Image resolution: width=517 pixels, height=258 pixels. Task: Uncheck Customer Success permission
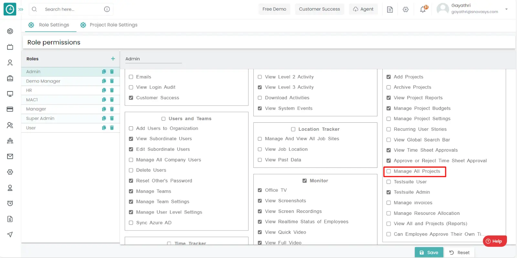tap(131, 98)
